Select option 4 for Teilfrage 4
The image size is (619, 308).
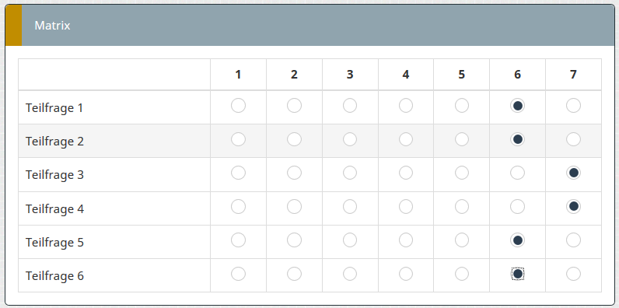(x=406, y=207)
